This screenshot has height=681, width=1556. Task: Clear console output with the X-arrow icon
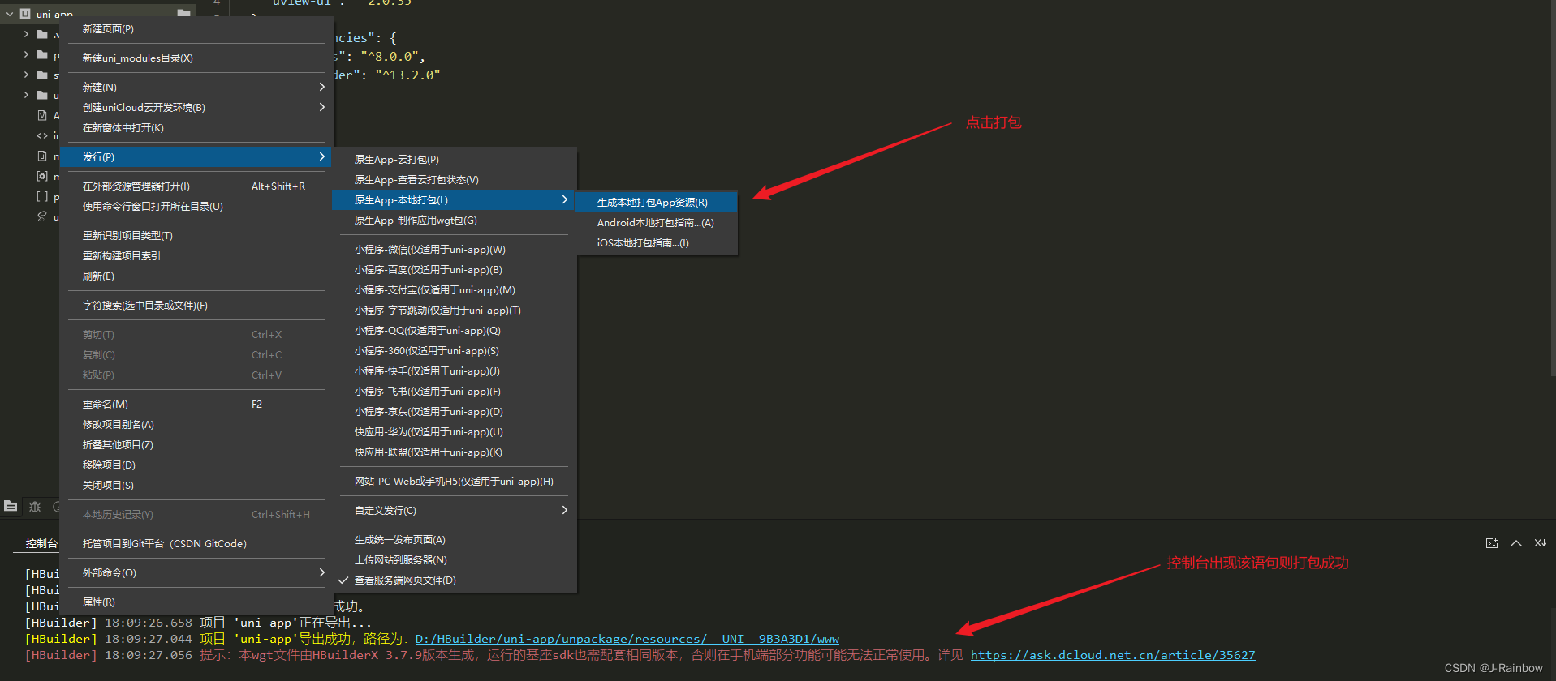tap(1541, 543)
